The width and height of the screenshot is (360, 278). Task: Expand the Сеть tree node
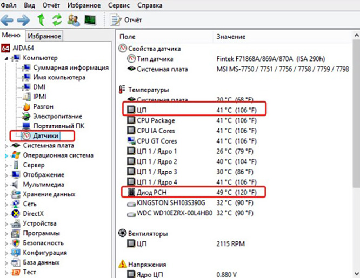6,205
